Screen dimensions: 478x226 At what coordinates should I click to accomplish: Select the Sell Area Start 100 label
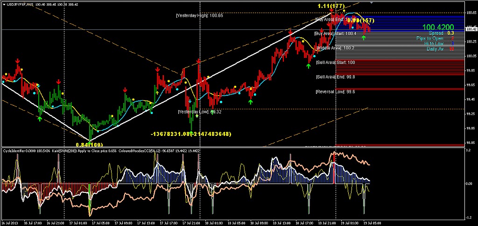[x=336, y=63]
